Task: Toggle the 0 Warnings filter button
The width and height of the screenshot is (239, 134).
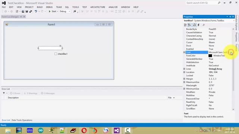Action: (x=31, y=93)
